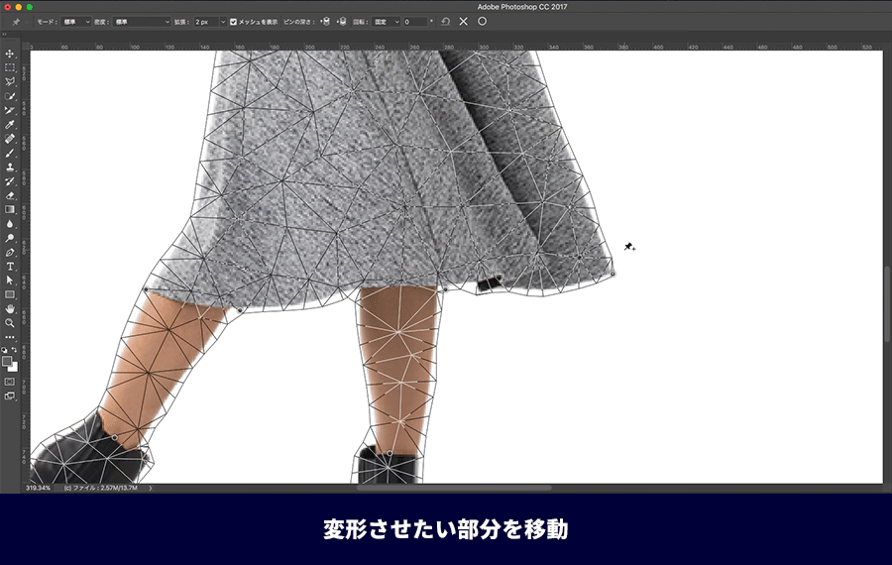This screenshot has width=892, height=565.
Task: Toggle Quick Mask mode
Action: pyautogui.click(x=10, y=382)
